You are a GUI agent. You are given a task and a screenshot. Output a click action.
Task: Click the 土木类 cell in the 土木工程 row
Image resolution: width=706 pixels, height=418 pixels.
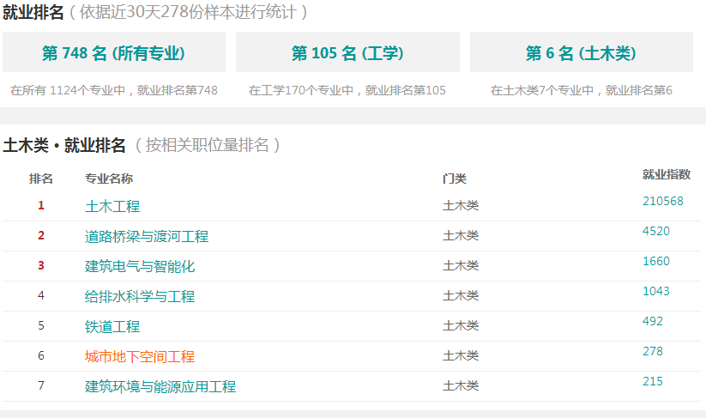click(461, 205)
